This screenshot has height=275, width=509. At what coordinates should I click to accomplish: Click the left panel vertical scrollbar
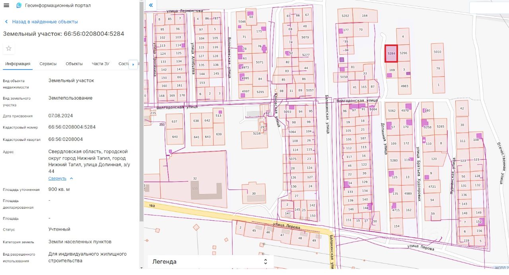click(141, 111)
